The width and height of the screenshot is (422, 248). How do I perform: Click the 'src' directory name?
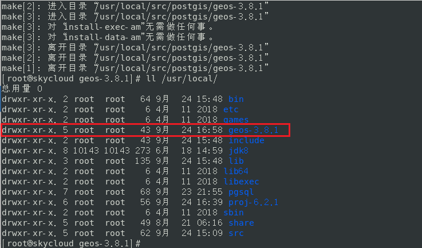[236, 233]
